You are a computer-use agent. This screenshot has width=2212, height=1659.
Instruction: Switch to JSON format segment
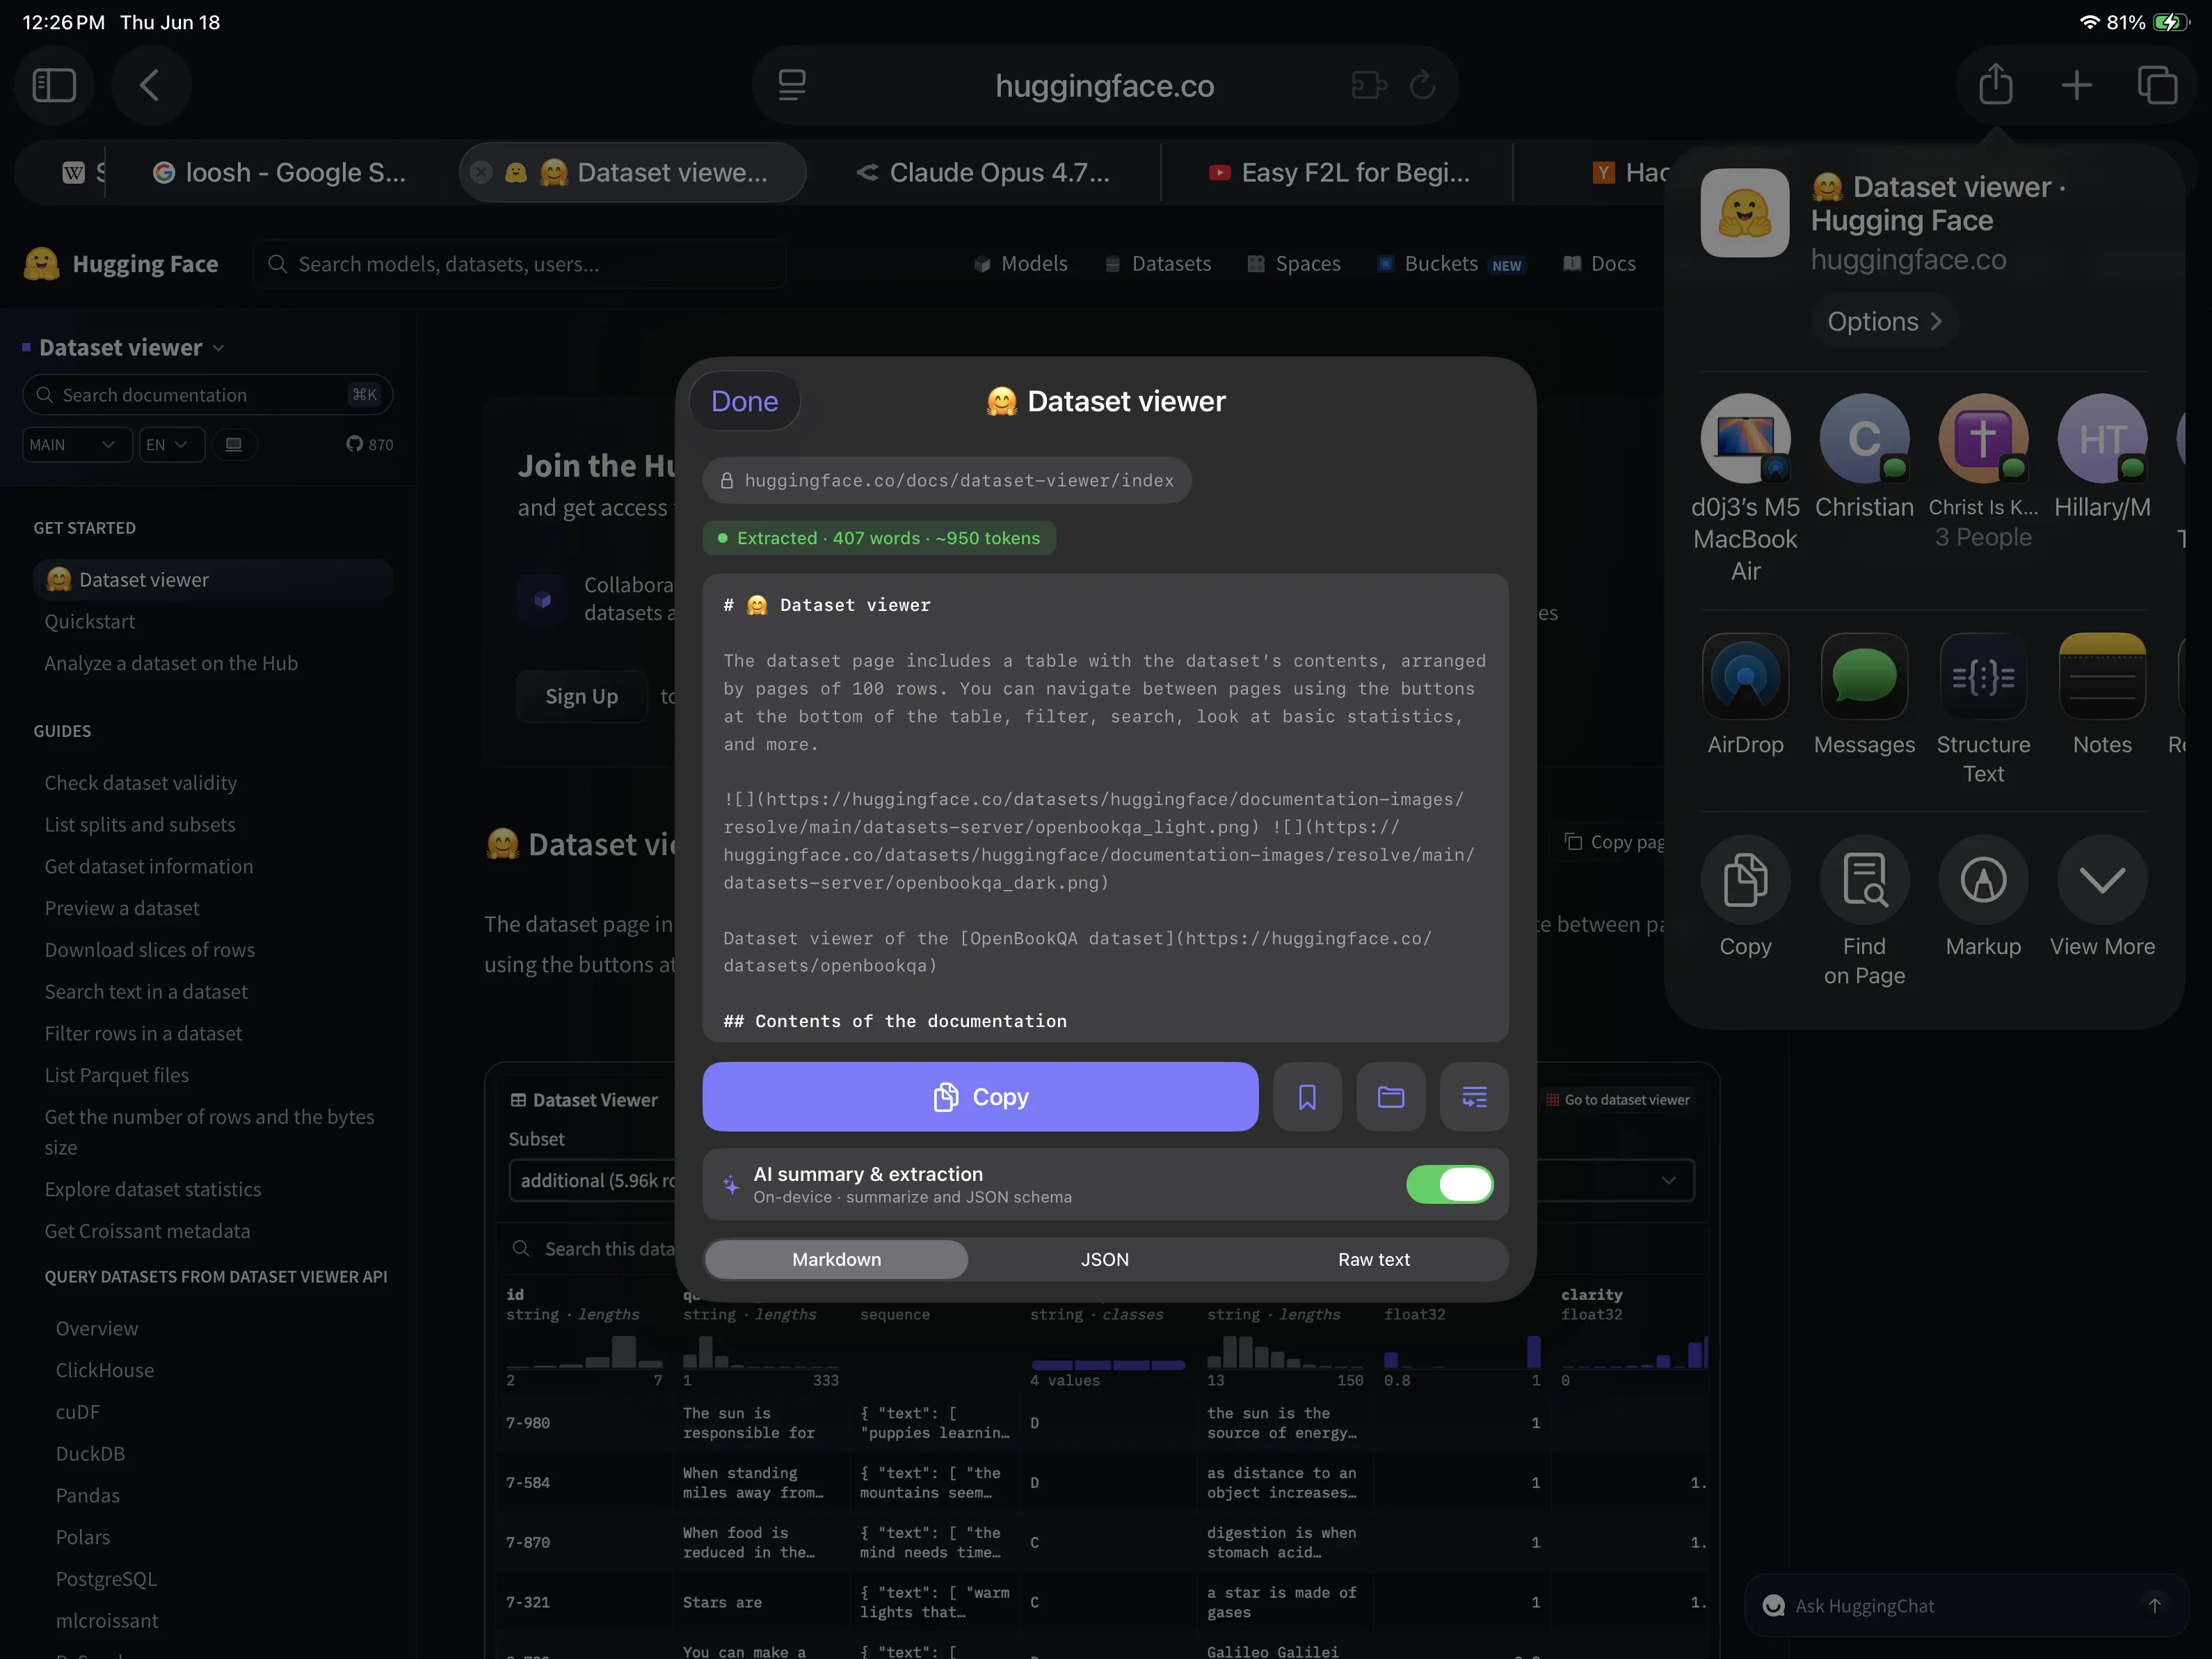(1105, 1259)
